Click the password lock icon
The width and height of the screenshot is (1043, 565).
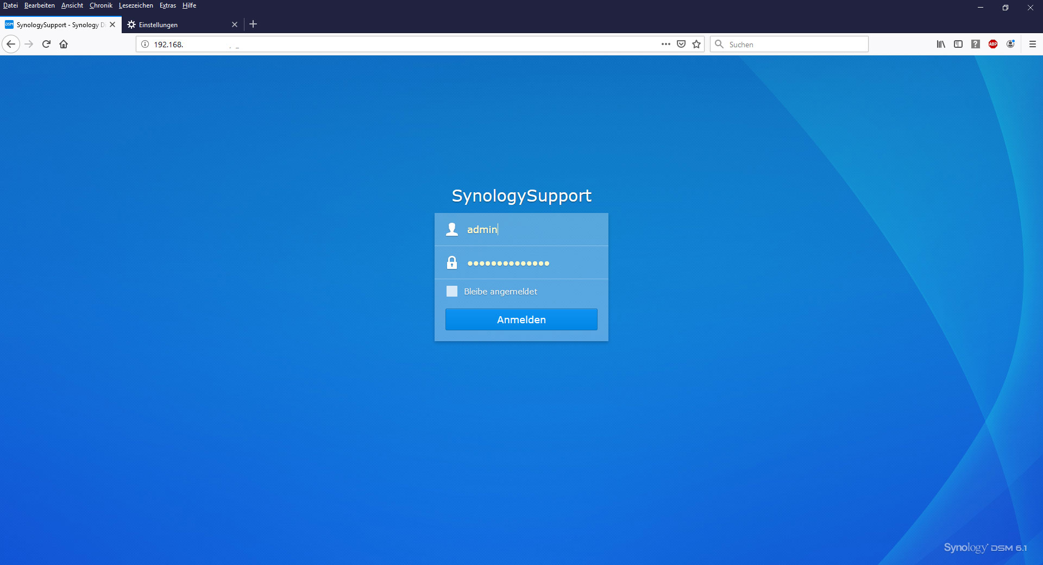coord(452,263)
